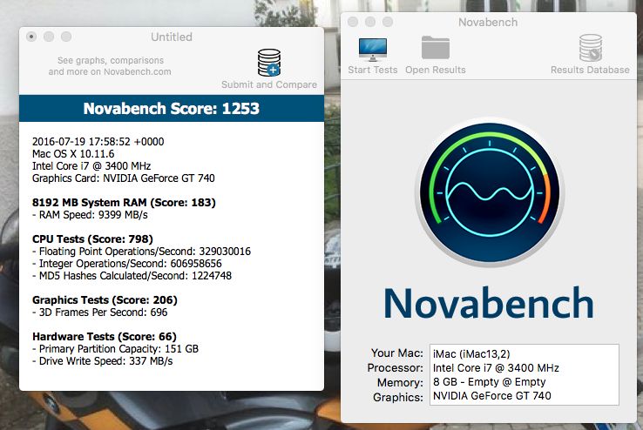Click the Graphics Tests (Score: 206) heading
The height and width of the screenshot is (430, 643).
tap(105, 300)
